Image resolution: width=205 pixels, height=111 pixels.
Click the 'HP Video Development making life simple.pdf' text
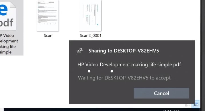(129, 65)
